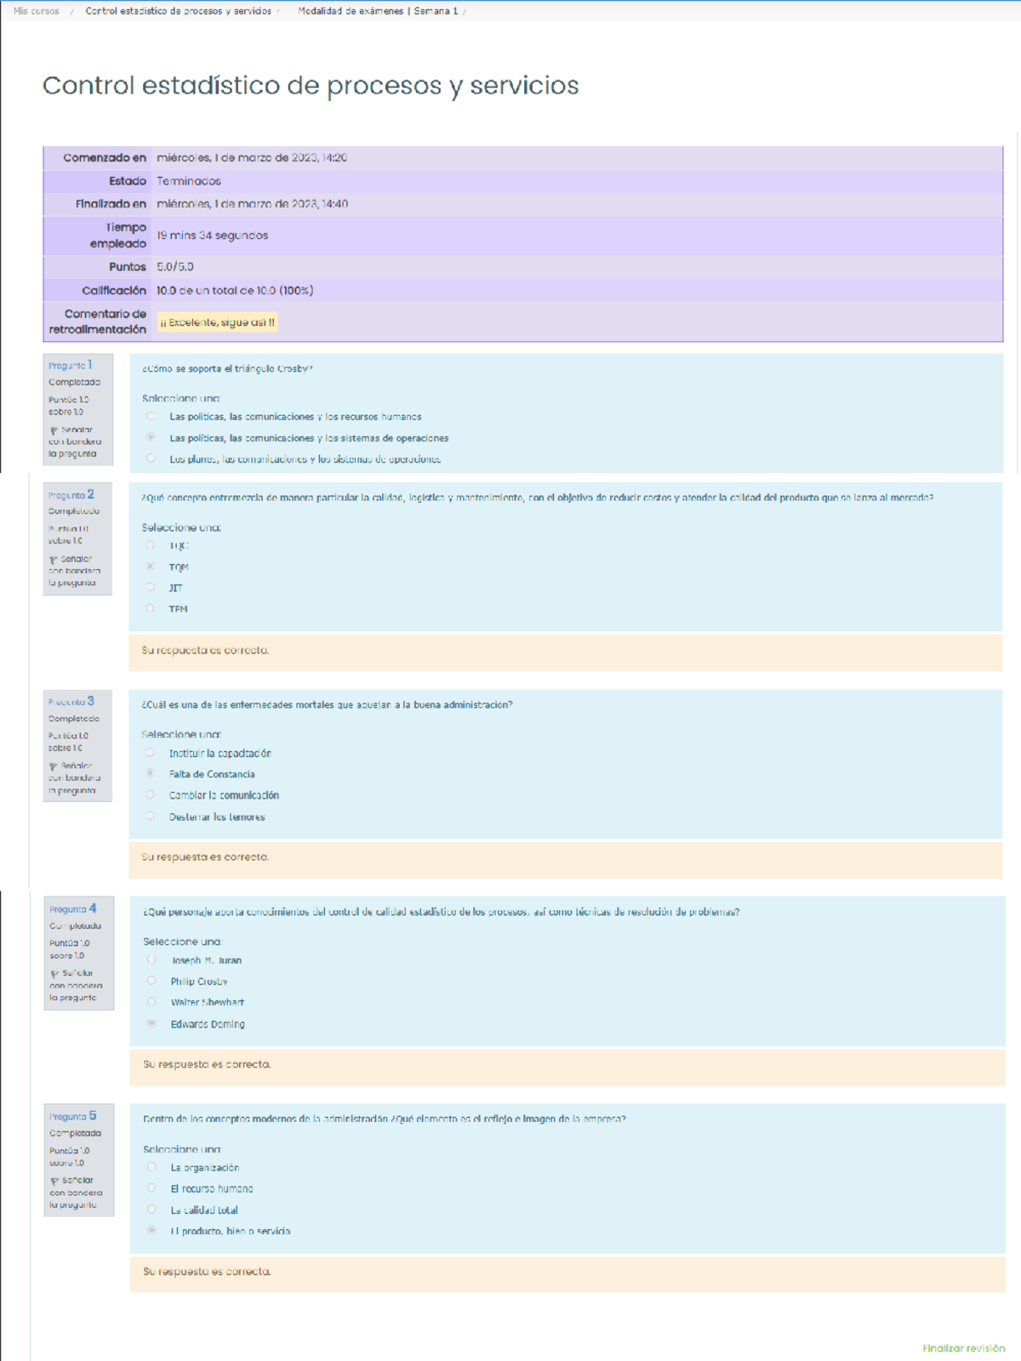Choose Joseph M. Juran radio option
The width and height of the screenshot is (1021, 1361).
coord(151,960)
